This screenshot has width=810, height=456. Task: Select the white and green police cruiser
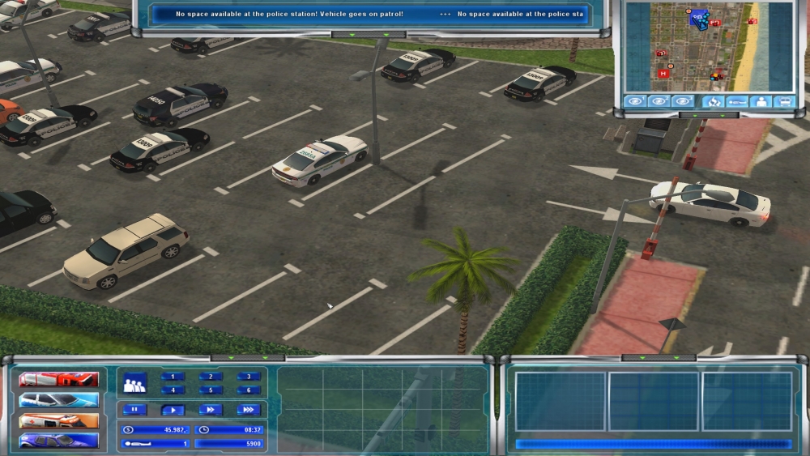tap(320, 160)
